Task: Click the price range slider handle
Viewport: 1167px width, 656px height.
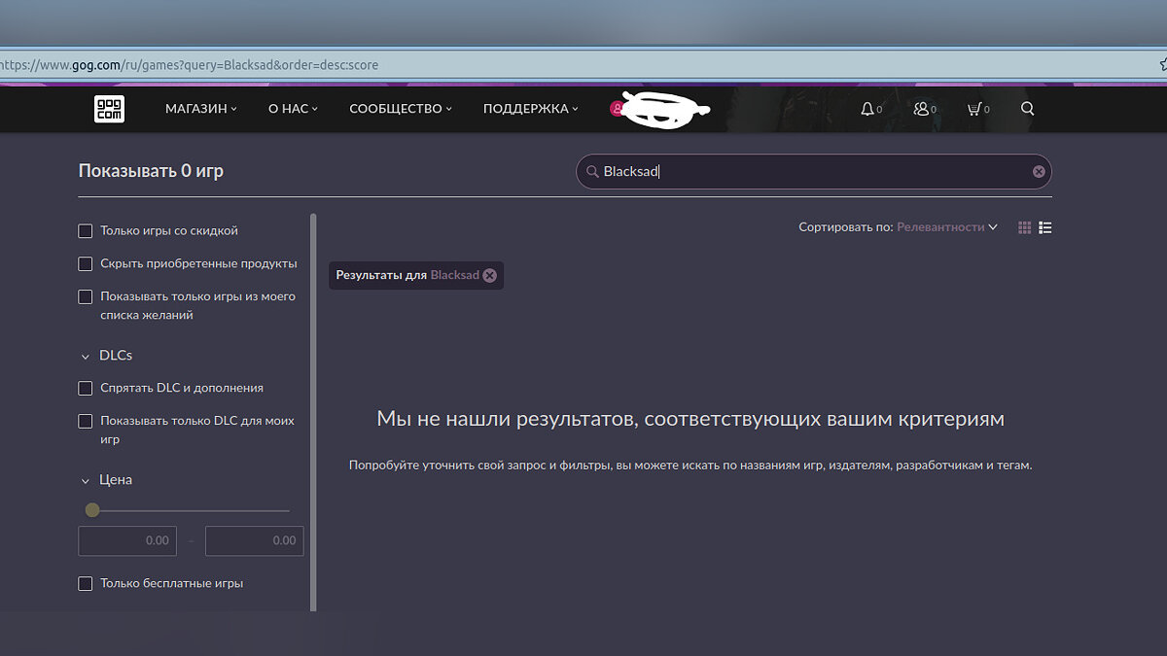Action: click(92, 510)
